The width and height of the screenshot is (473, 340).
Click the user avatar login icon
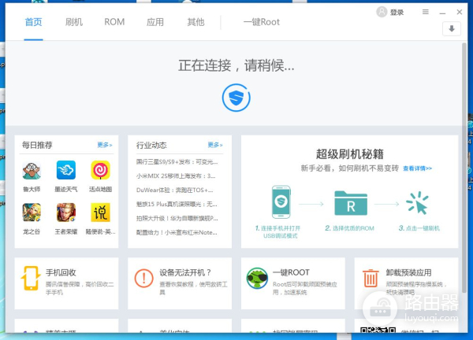click(382, 12)
